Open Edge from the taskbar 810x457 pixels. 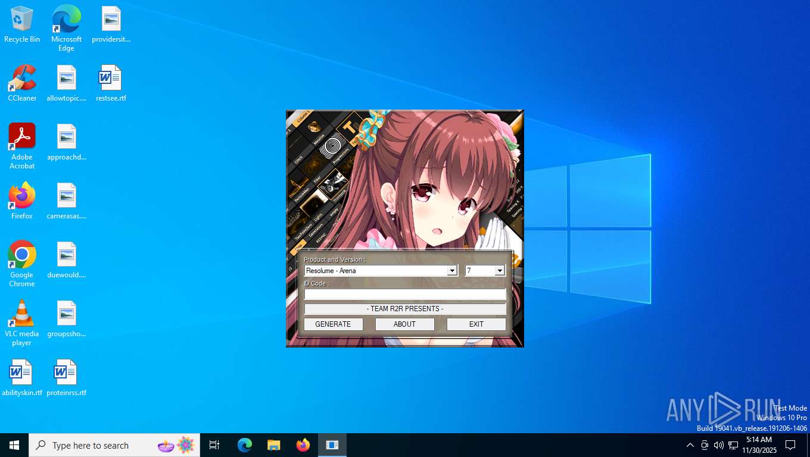point(245,445)
